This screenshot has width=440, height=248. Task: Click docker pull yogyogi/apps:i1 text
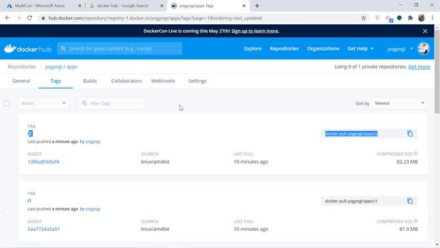coord(351,201)
